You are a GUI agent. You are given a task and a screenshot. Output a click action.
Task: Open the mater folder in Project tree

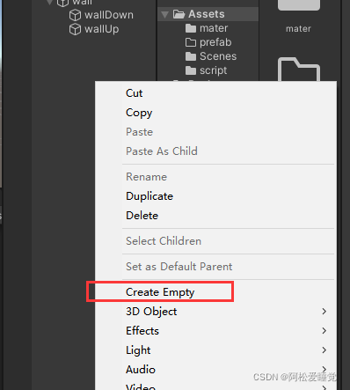tap(214, 28)
